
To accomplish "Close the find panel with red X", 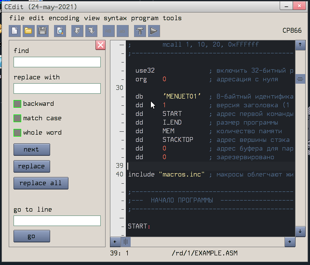I will (100, 45).
